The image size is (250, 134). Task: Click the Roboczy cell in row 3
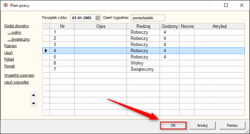pos(143,45)
